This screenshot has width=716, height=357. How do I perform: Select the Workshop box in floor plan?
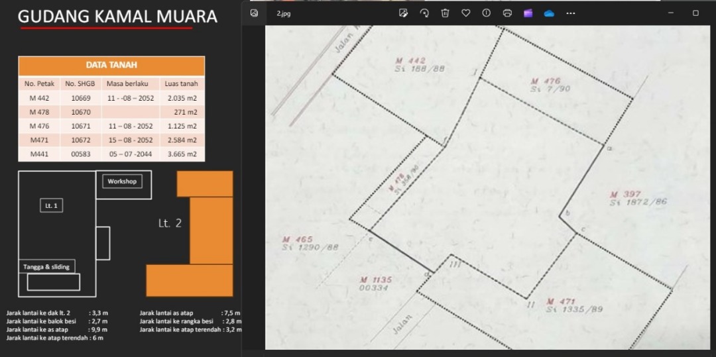pos(122,181)
